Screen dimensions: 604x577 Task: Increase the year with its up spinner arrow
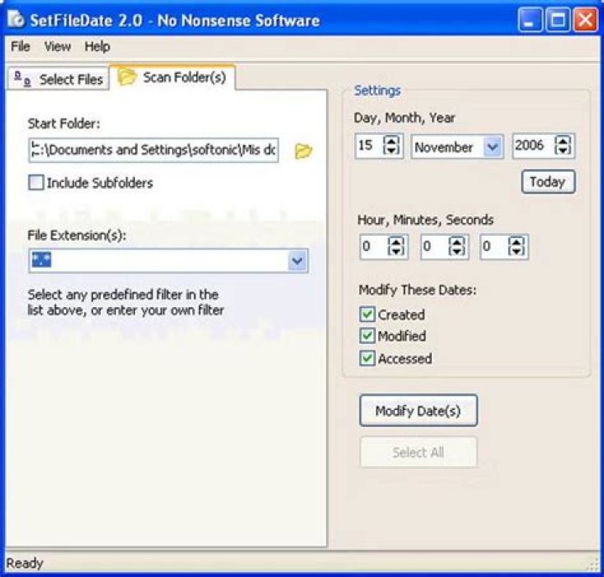563,142
